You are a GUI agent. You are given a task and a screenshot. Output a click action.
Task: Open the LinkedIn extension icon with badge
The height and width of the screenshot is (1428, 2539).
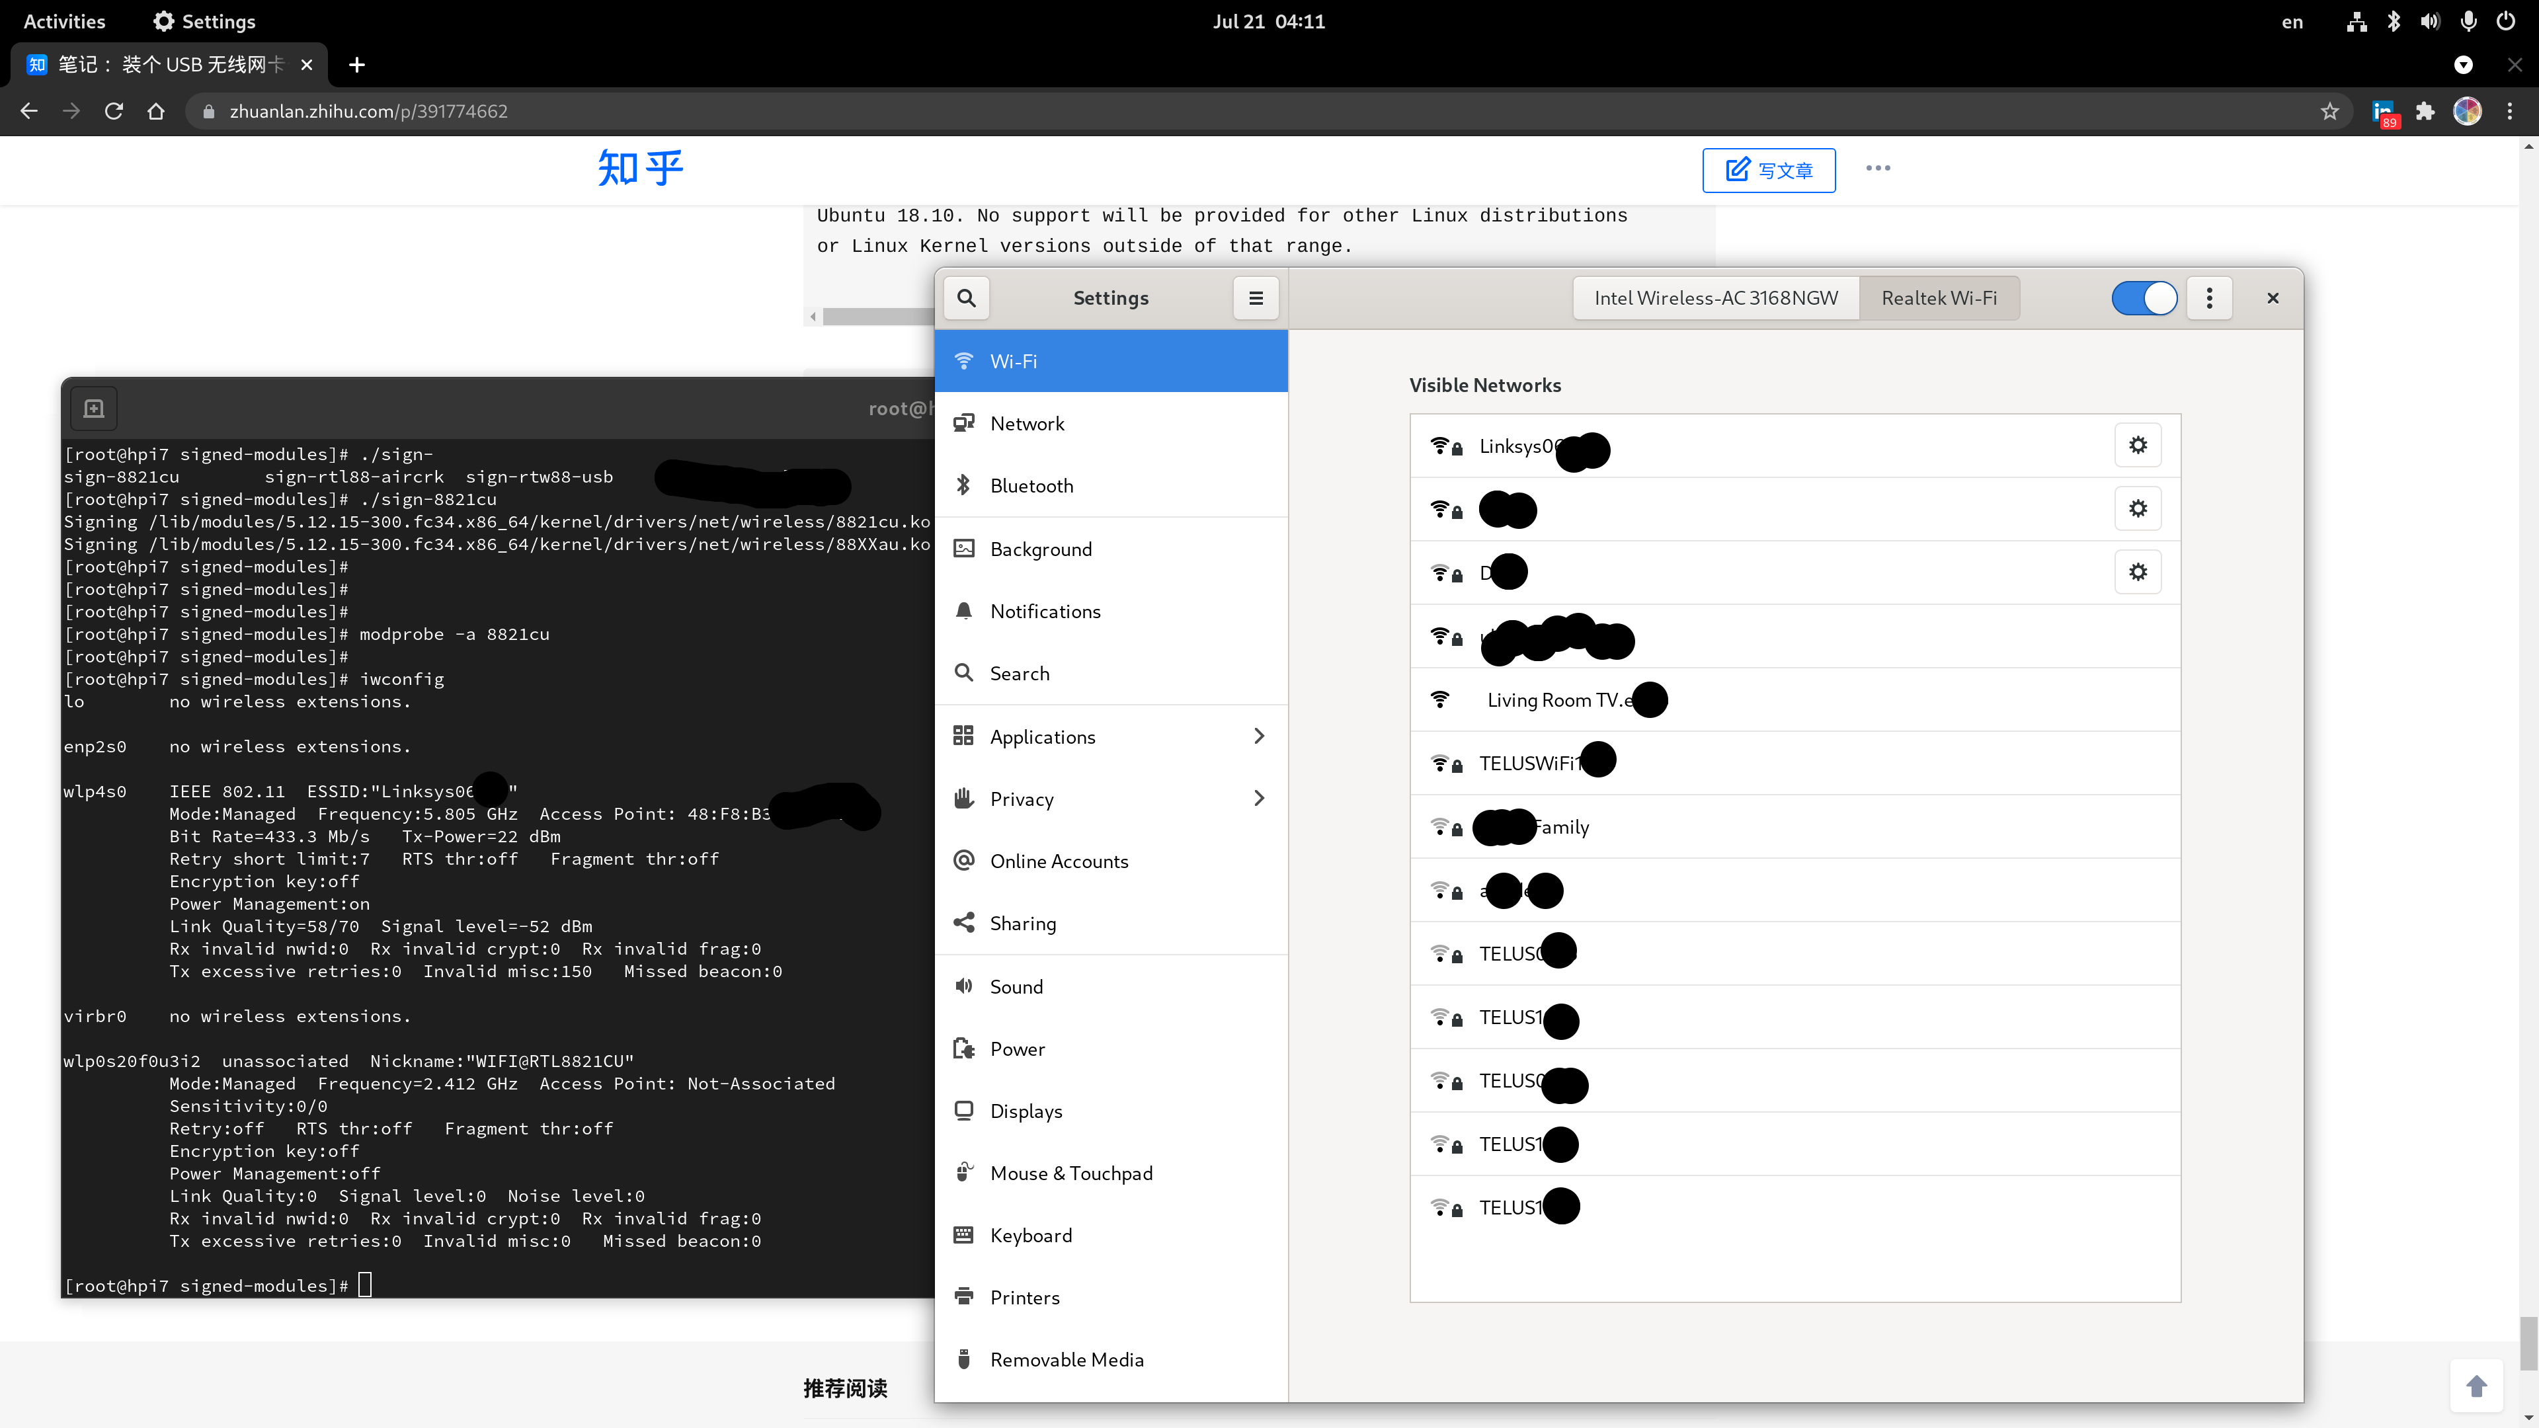coord(2384,112)
